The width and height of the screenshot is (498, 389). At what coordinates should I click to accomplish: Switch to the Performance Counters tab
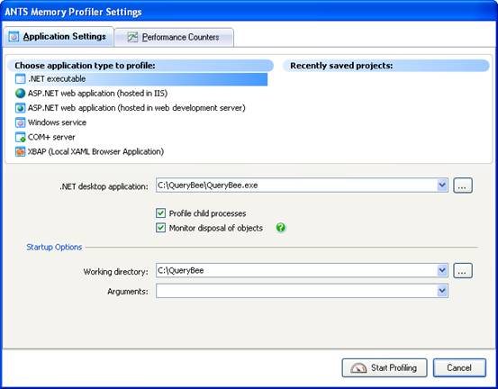[174, 38]
